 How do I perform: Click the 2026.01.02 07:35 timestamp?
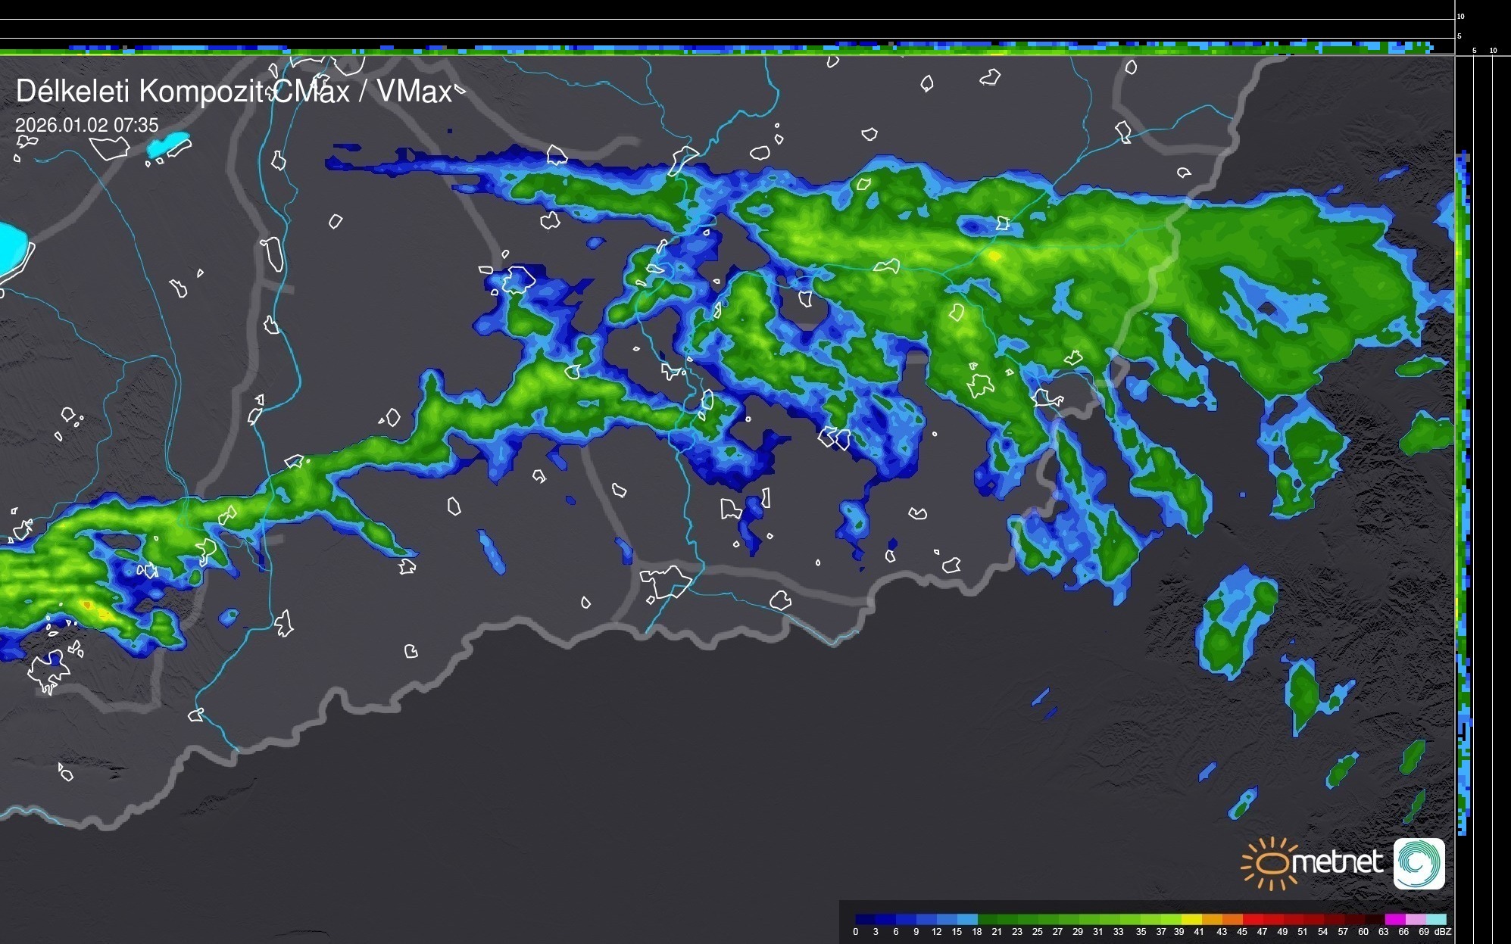[x=87, y=125]
